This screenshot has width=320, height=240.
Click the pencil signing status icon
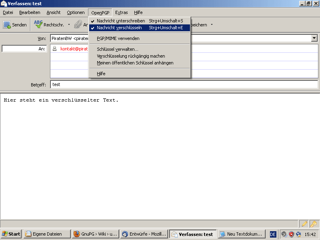[304, 224]
